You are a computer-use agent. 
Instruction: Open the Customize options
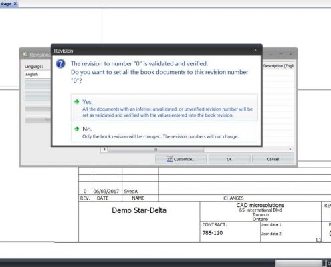pyautogui.click(x=181, y=159)
